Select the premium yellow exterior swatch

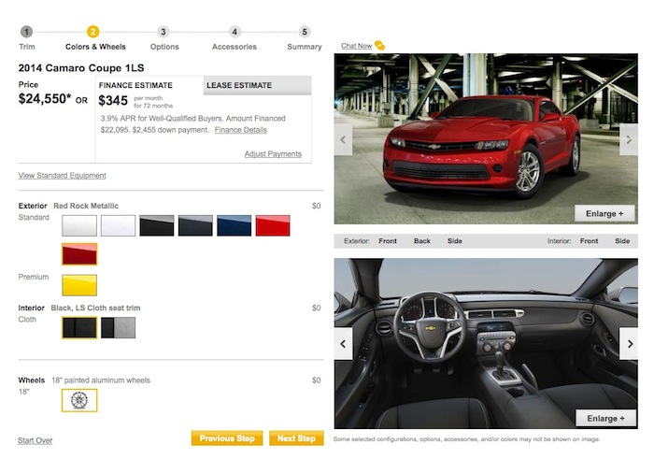79,285
